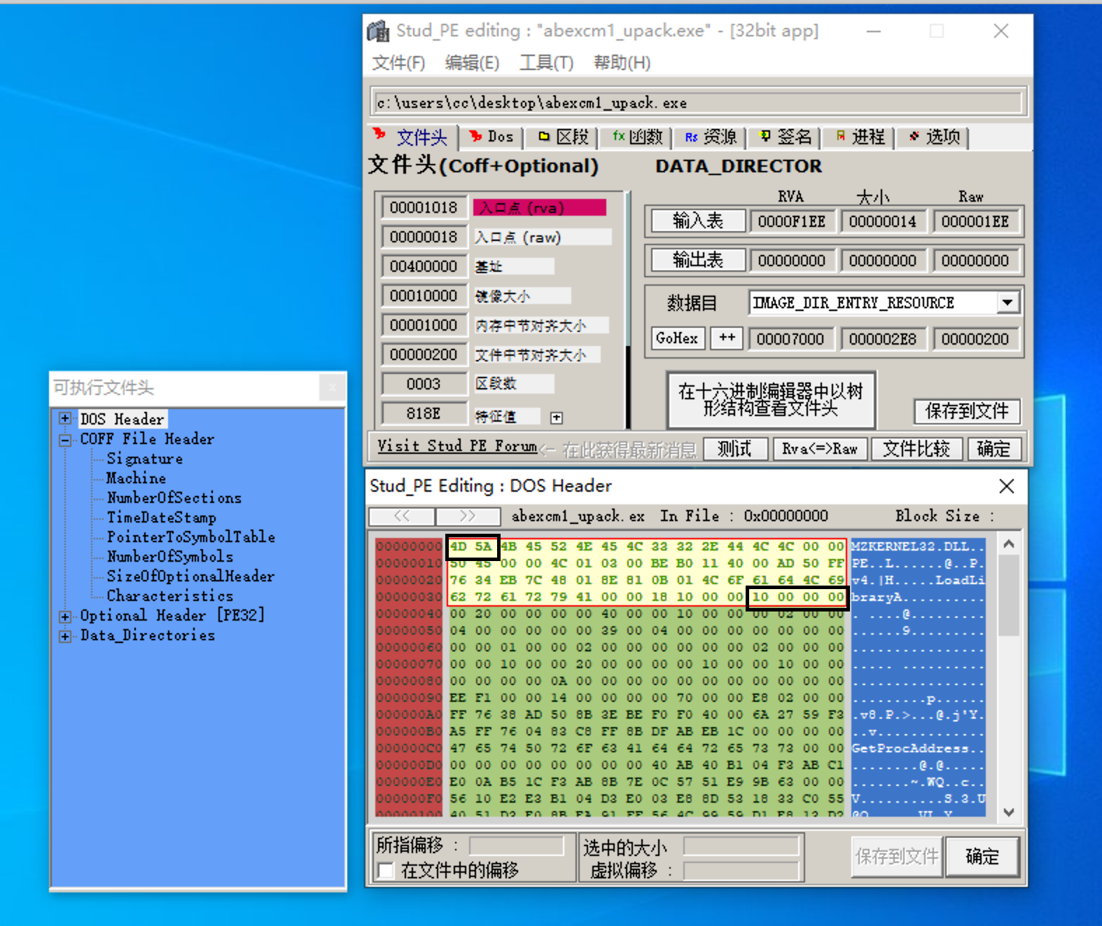Screen dimensions: 1102x926
Task: Click the Rva<=>Raw button
Action: tap(820, 449)
